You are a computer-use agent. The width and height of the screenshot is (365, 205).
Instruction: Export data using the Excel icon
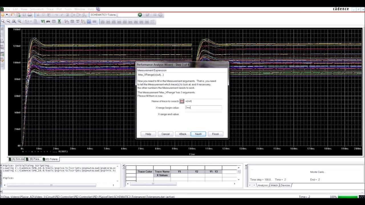point(59,21)
